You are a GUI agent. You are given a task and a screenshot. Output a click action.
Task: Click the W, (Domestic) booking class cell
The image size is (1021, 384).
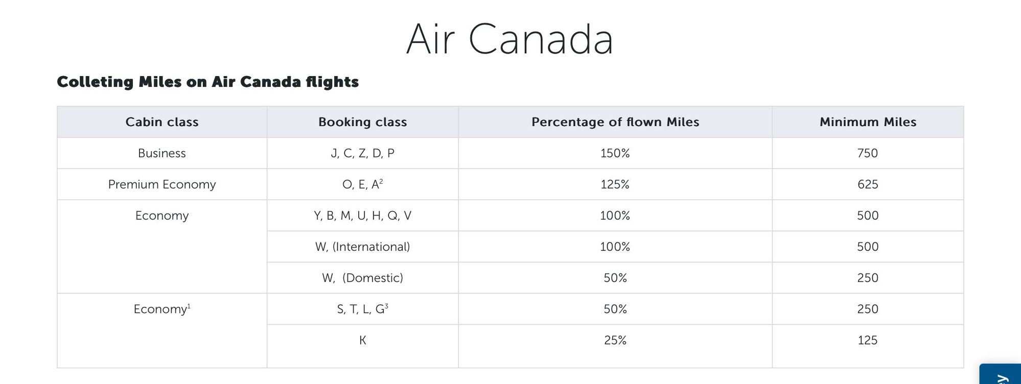(x=362, y=278)
